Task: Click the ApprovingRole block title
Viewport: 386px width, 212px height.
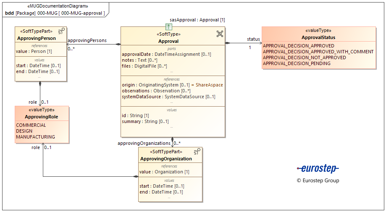Action: coord(41,117)
